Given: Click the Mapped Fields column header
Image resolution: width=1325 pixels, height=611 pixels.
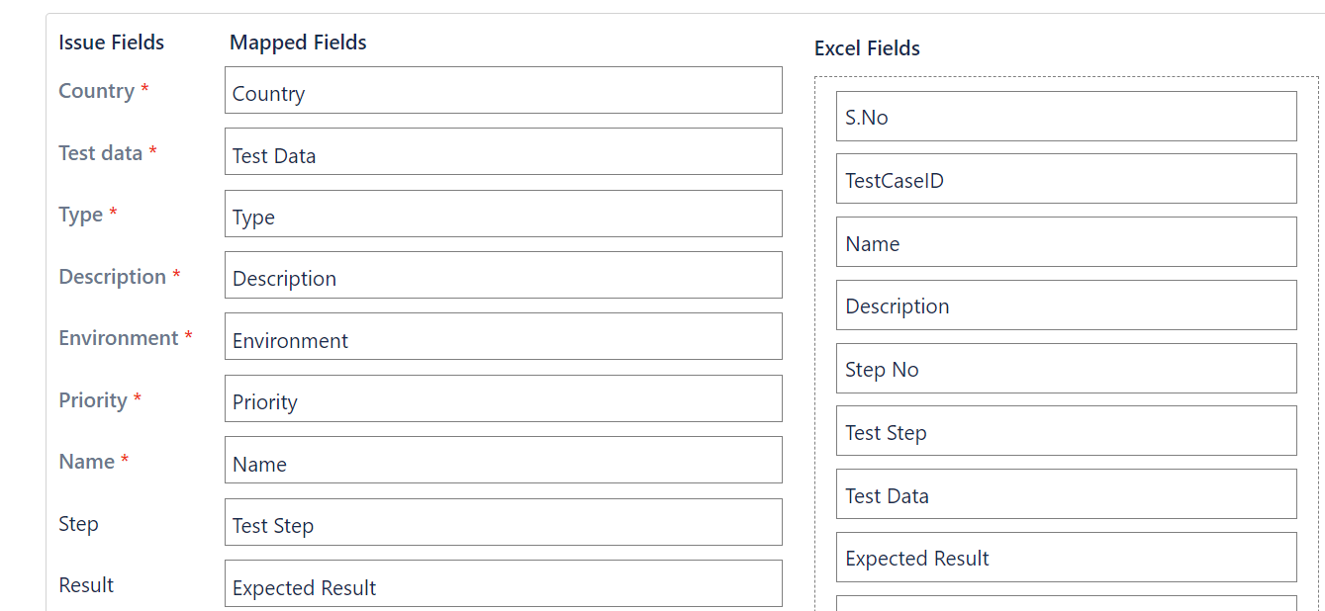Looking at the screenshot, I should click(297, 42).
